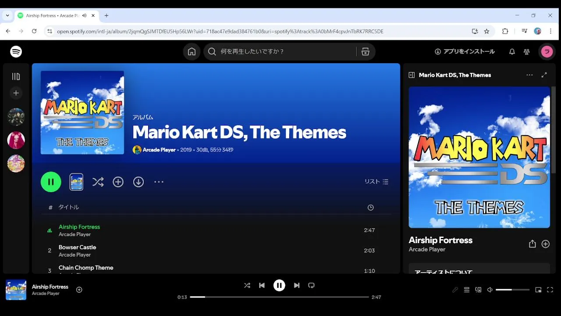This screenshot has width=561, height=316.
Task: Expand Your Library sidebar
Action: click(16, 76)
